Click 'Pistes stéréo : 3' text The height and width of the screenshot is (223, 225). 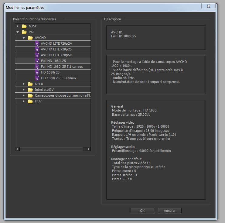pos(124,175)
